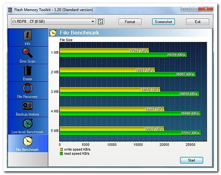
Task: Expand the drive selection dropdown
Action: 93,22
